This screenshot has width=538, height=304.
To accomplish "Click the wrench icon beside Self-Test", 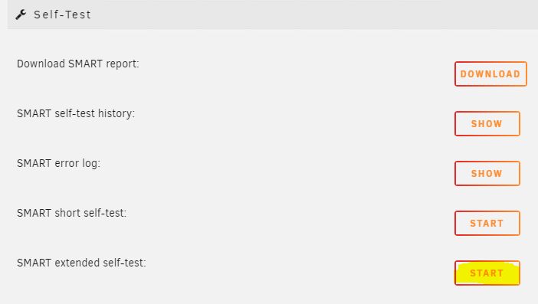I will pyautogui.click(x=21, y=15).
